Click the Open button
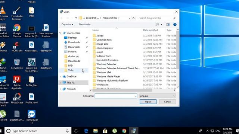The height and width of the screenshot is (134, 239). 148,102
